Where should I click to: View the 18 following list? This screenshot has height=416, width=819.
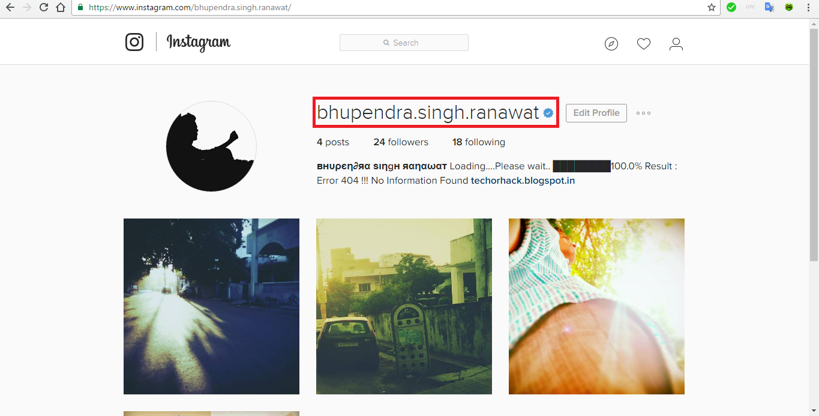pos(479,142)
